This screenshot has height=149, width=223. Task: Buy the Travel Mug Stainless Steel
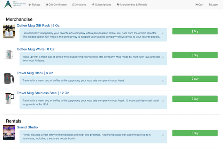coord(195,99)
